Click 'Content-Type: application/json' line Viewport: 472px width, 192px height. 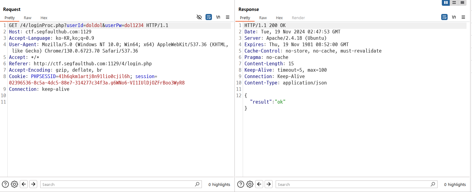(286, 83)
